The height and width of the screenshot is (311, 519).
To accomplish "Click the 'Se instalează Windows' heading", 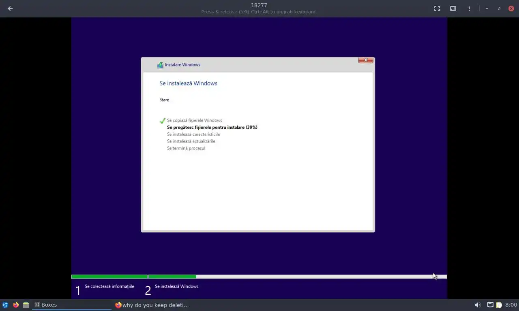I will coord(188,83).
